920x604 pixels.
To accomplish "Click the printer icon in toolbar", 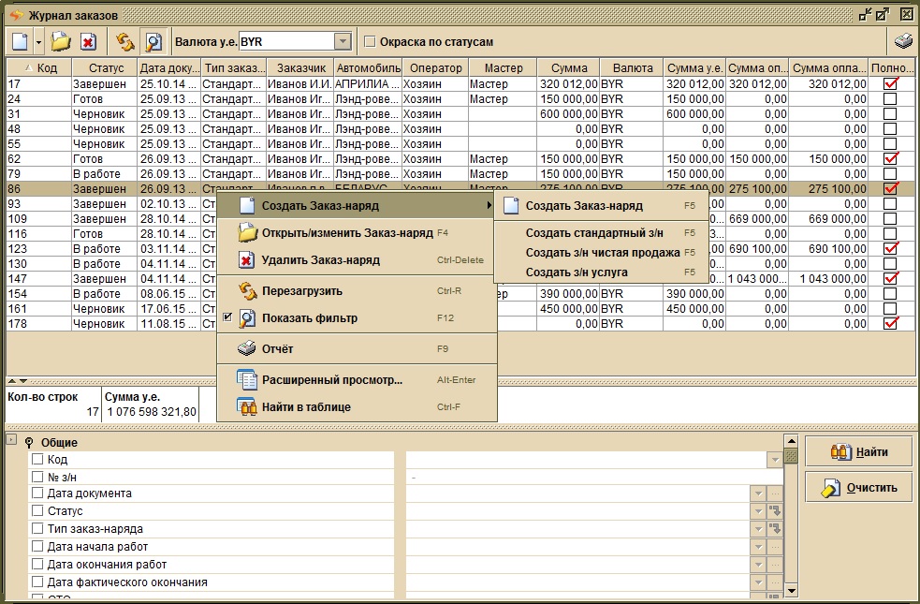I will 903,42.
